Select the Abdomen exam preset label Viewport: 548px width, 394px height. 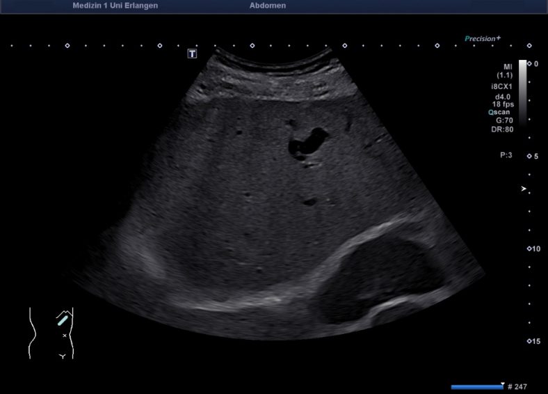pyautogui.click(x=267, y=6)
